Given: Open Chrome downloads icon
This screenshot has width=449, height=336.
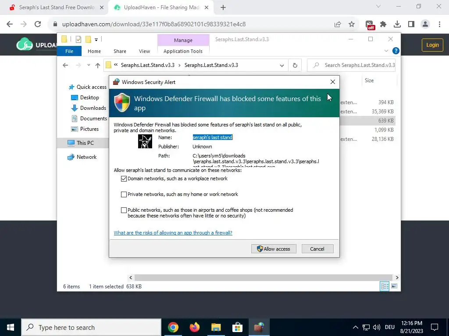Looking at the screenshot, I should tap(397, 24).
